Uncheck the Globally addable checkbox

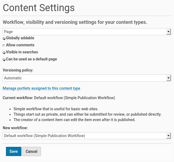pyautogui.click(x=4, y=38)
